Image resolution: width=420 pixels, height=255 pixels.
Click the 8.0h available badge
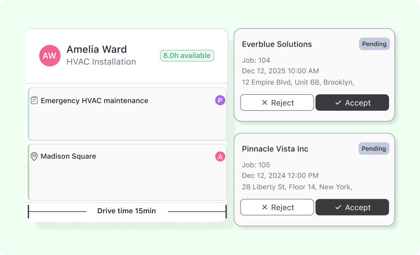click(x=187, y=55)
